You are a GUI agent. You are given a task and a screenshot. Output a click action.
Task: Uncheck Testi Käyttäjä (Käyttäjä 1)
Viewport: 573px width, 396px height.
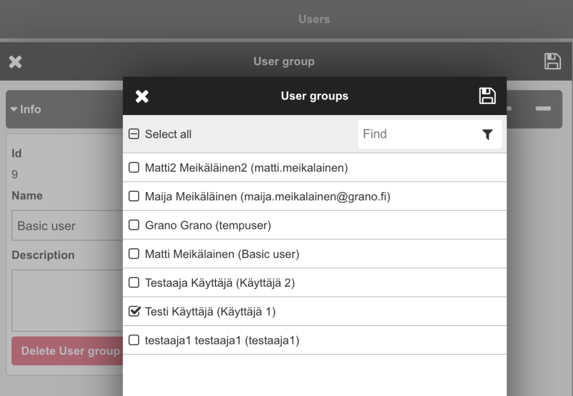pos(135,311)
